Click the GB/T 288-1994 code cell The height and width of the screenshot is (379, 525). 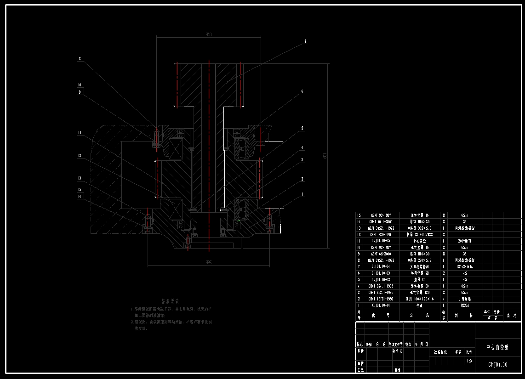coord(380,234)
